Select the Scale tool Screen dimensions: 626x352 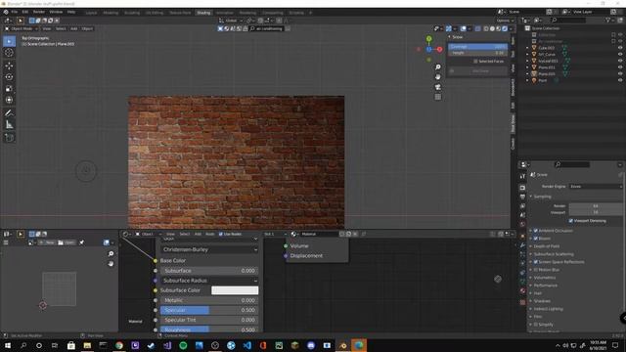(9, 89)
